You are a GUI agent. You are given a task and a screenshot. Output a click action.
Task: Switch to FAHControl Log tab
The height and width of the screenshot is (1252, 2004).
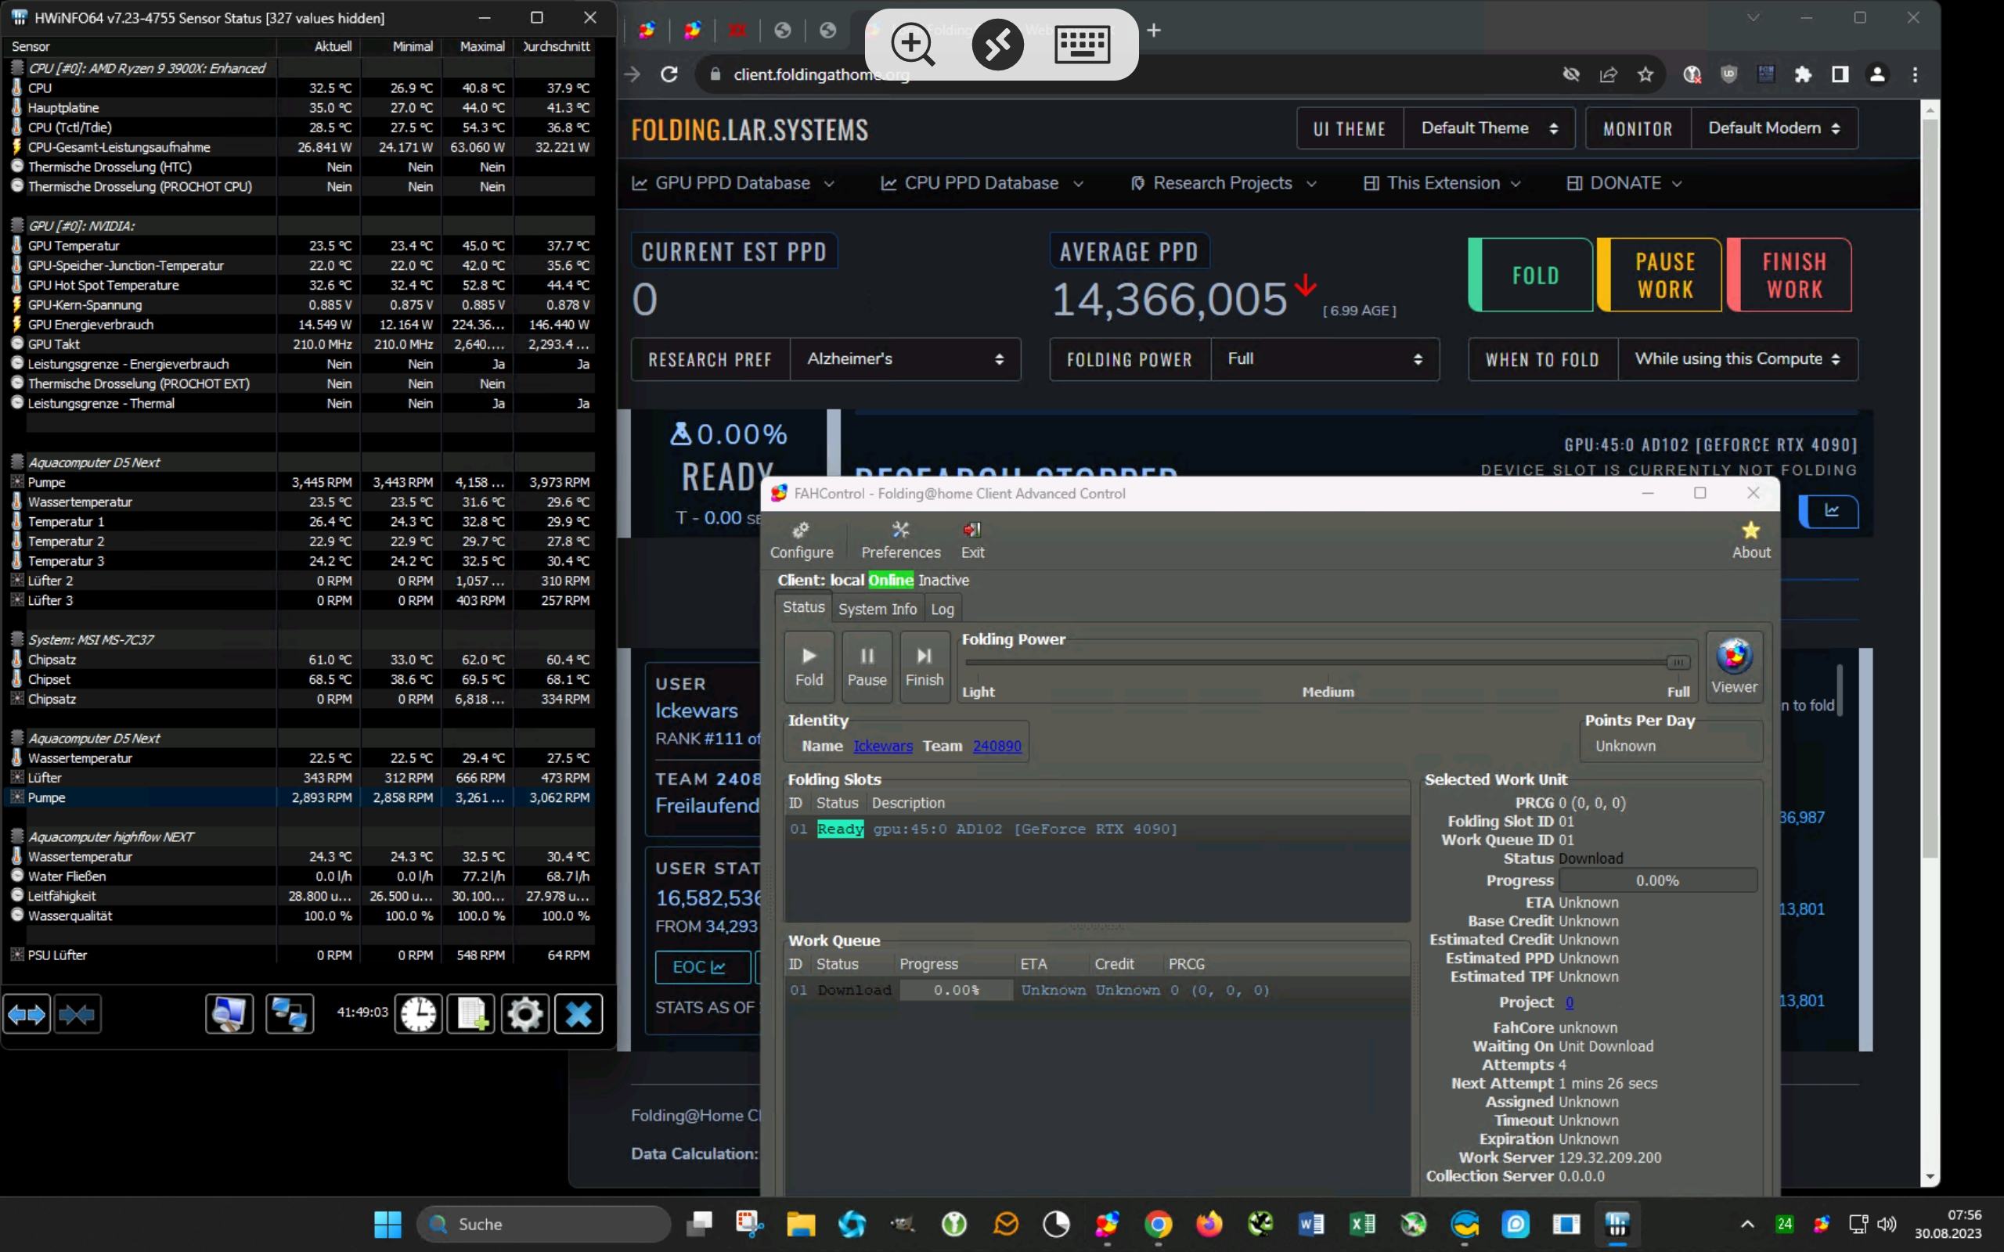tap(942, 609)
